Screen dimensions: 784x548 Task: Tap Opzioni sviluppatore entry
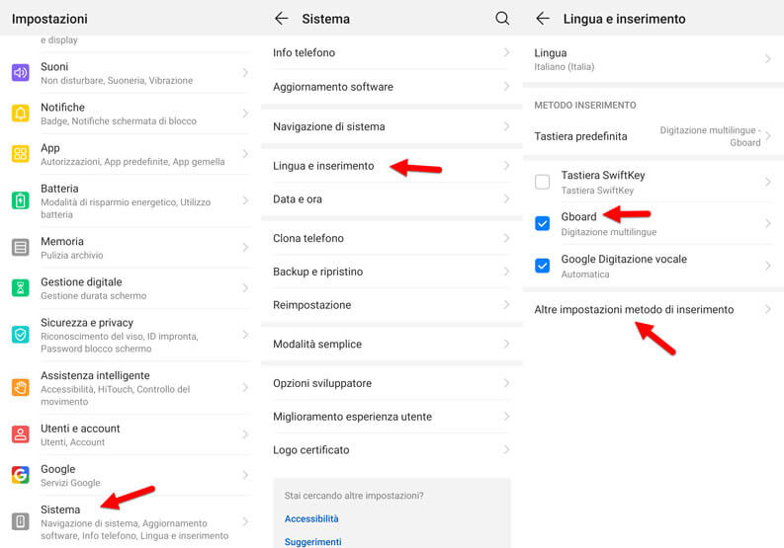pyautogui.click(x=322, y=383)
